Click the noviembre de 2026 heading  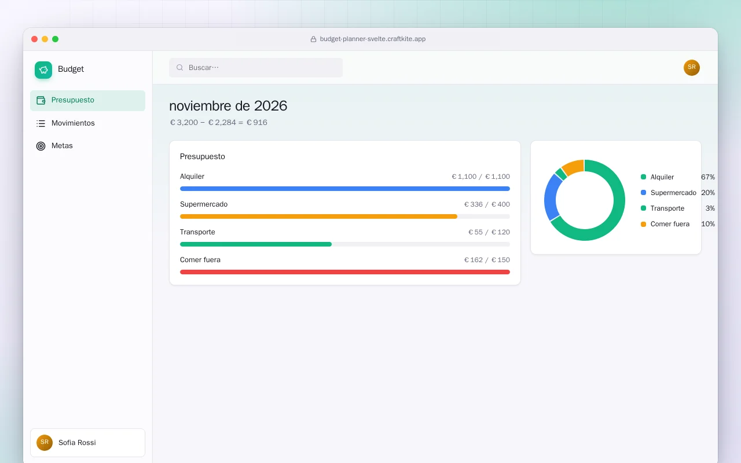click(x=228, y=106)
